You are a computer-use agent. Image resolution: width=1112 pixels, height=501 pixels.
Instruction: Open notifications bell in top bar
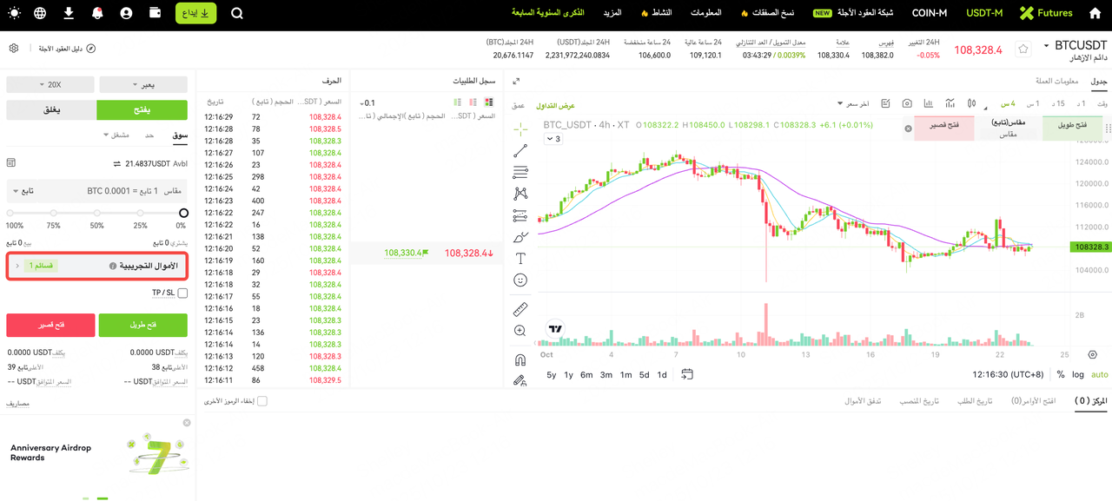tap(97, 13)
